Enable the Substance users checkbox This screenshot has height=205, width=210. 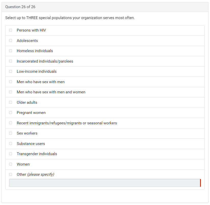point(11,144)
